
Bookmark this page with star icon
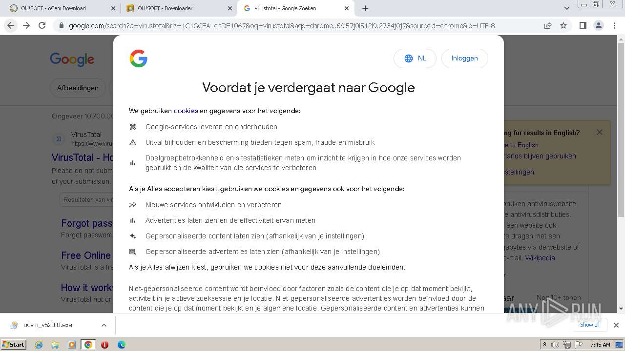[563, 25]
